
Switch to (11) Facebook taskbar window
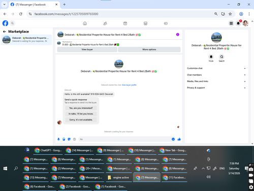175,178
